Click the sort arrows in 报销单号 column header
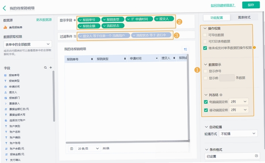 click(92, 59)
